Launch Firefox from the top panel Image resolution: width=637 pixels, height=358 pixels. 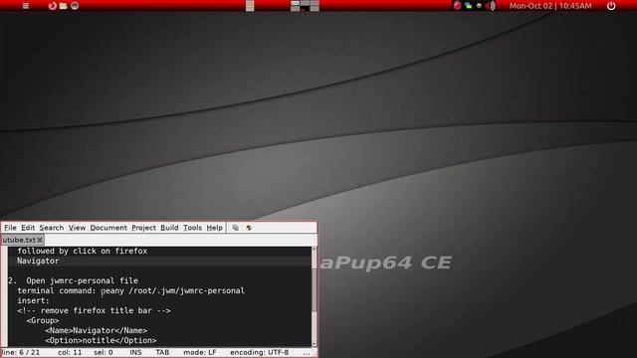coord(52,6)
